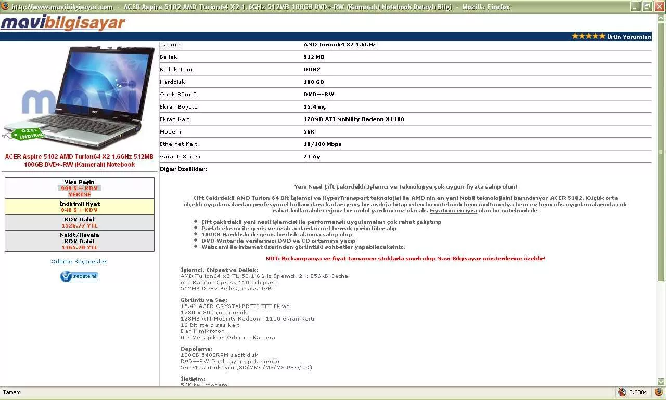Click the '849 $ + KDV' discounted price
This screenshot has width=666, height=400.
pos(79,210)
